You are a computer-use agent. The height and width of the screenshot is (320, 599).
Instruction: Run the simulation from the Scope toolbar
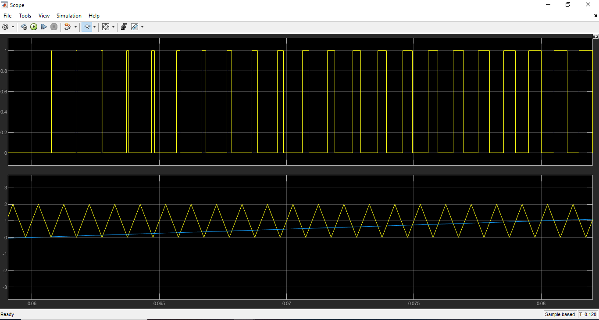pyautogui.click(x=34, y=27)
